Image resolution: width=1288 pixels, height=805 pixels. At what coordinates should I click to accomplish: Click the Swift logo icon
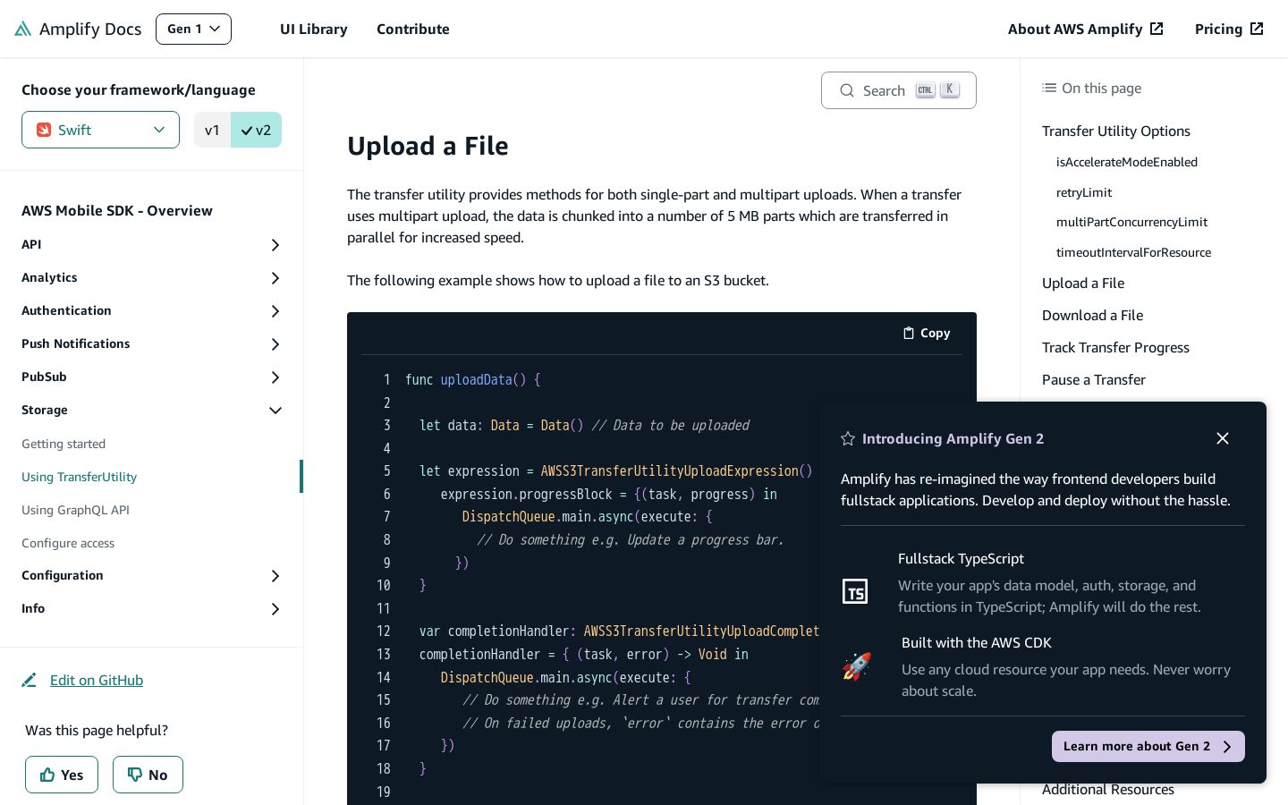pyautogui.click(x=43, y=130)
